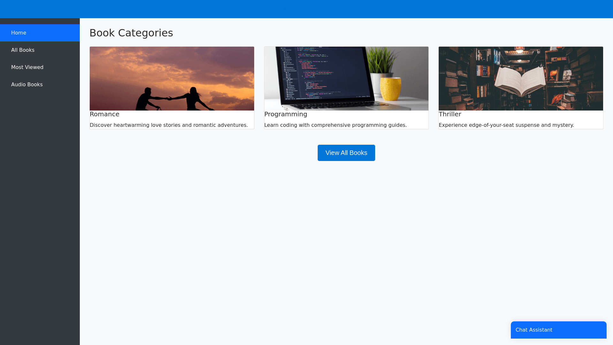Viewport: 613px width, 345px height.
Task: Open the Programming category title
Action: point(285,114)
